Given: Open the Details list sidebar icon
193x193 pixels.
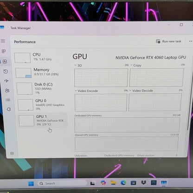Looking at the screenshot, I should tap(8, 100).
